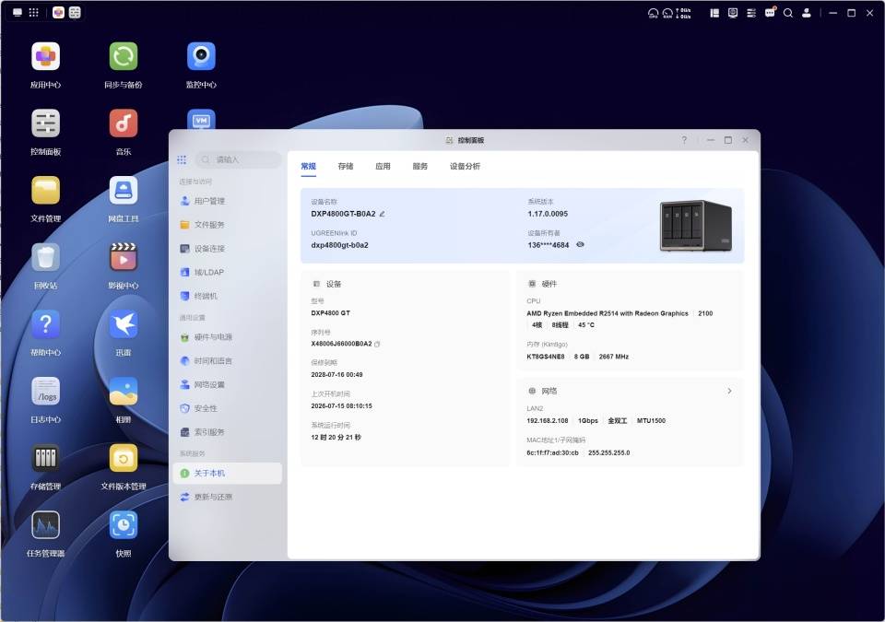
Task: Open 用户管理 in the sidebar
Action: point(227,201)
